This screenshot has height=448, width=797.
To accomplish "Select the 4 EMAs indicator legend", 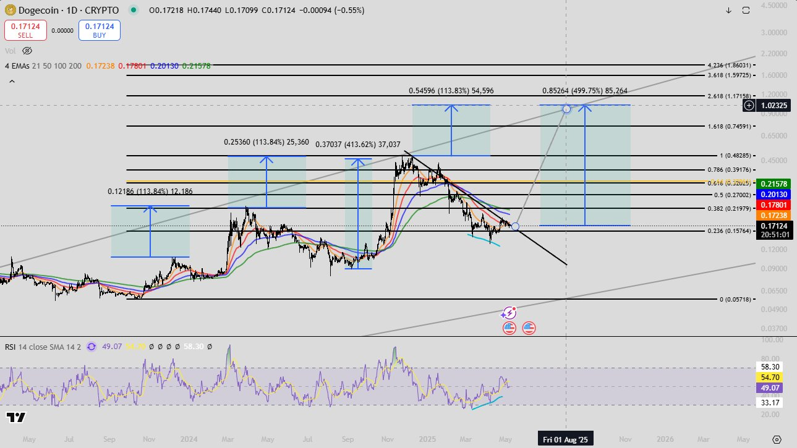I will [43, 66].
